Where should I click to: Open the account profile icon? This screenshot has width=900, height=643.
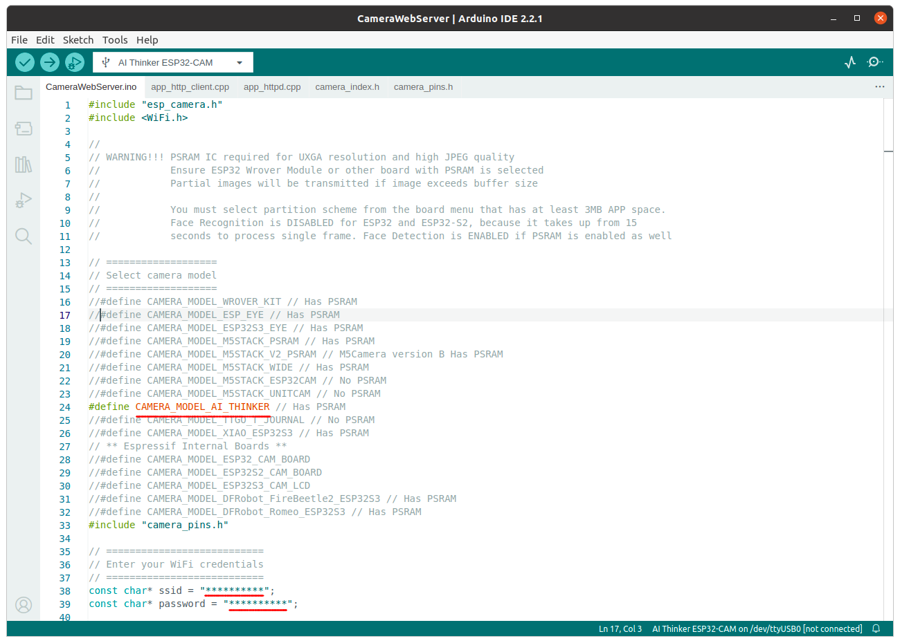pos(24,605)
